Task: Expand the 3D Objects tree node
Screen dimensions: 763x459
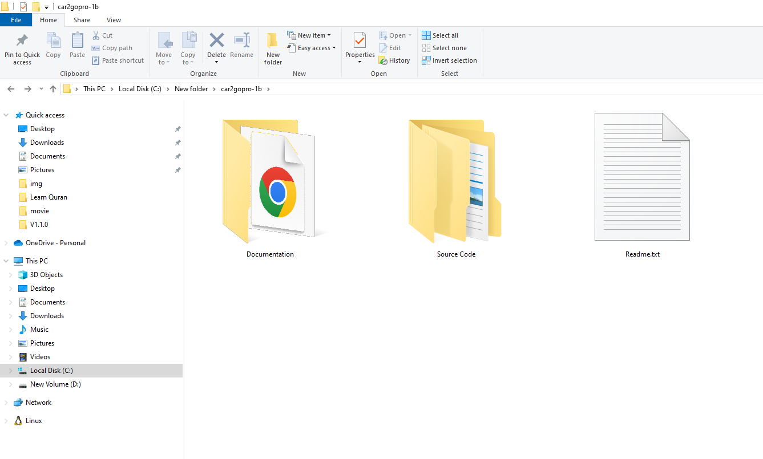Action: [11, 275]
